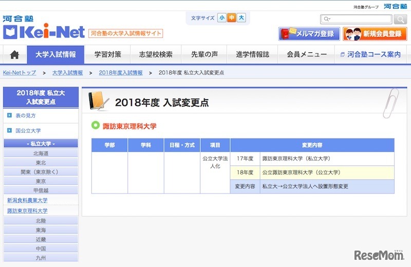
Task: Click the 変更内容 column header
Action: 312,145
